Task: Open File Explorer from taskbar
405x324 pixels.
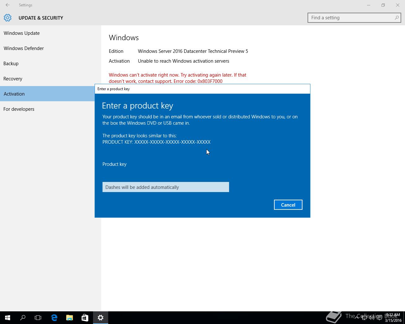Action: coord(69,318)
